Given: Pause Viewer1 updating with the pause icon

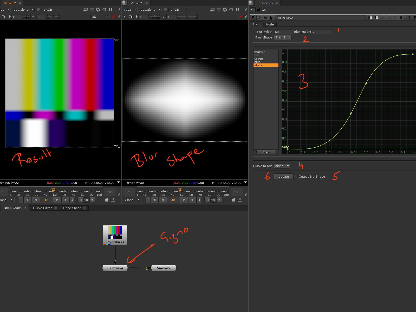Looking at the screenshot, I should point(237,10).
